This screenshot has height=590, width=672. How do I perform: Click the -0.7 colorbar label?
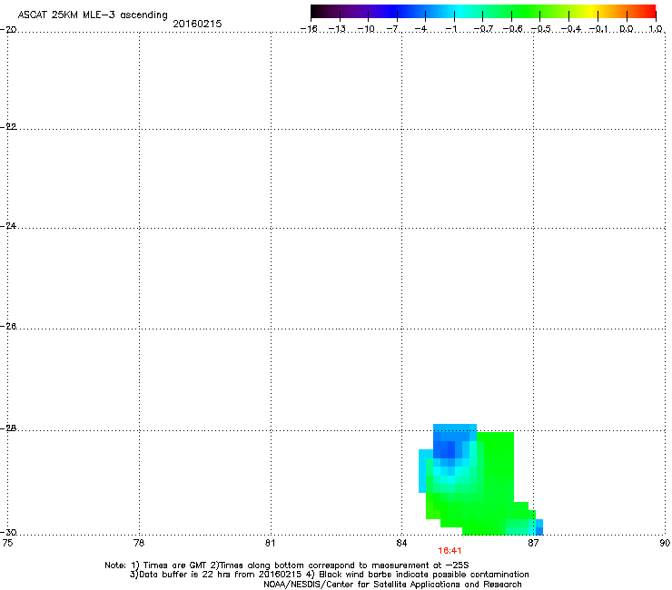(x=483, y=29)
